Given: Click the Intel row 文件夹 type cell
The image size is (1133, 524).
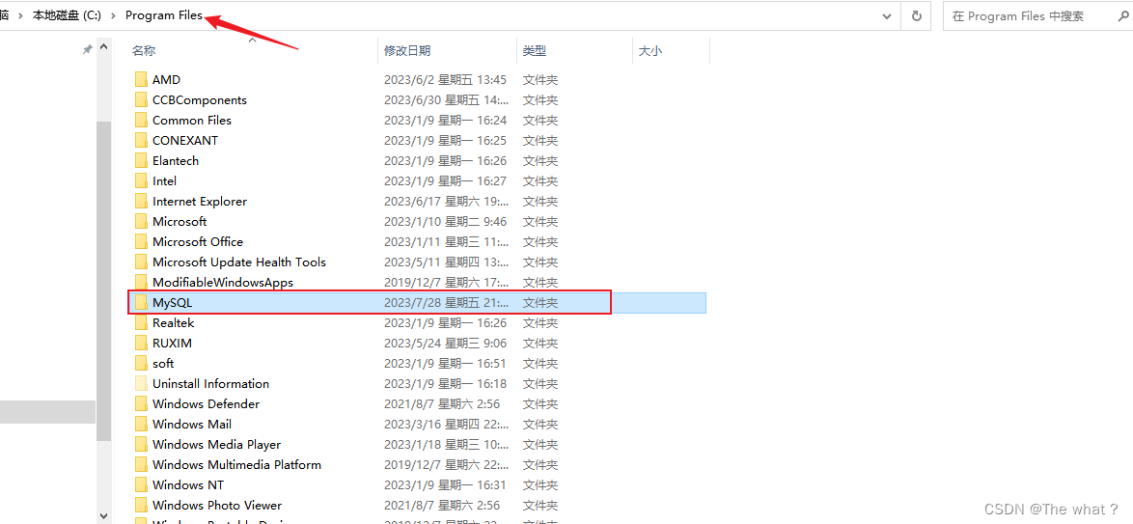Looking at the screenshot, I should 540,180.
